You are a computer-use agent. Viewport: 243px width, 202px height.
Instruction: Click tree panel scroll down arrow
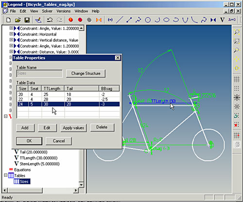click(x=81, y=185)
